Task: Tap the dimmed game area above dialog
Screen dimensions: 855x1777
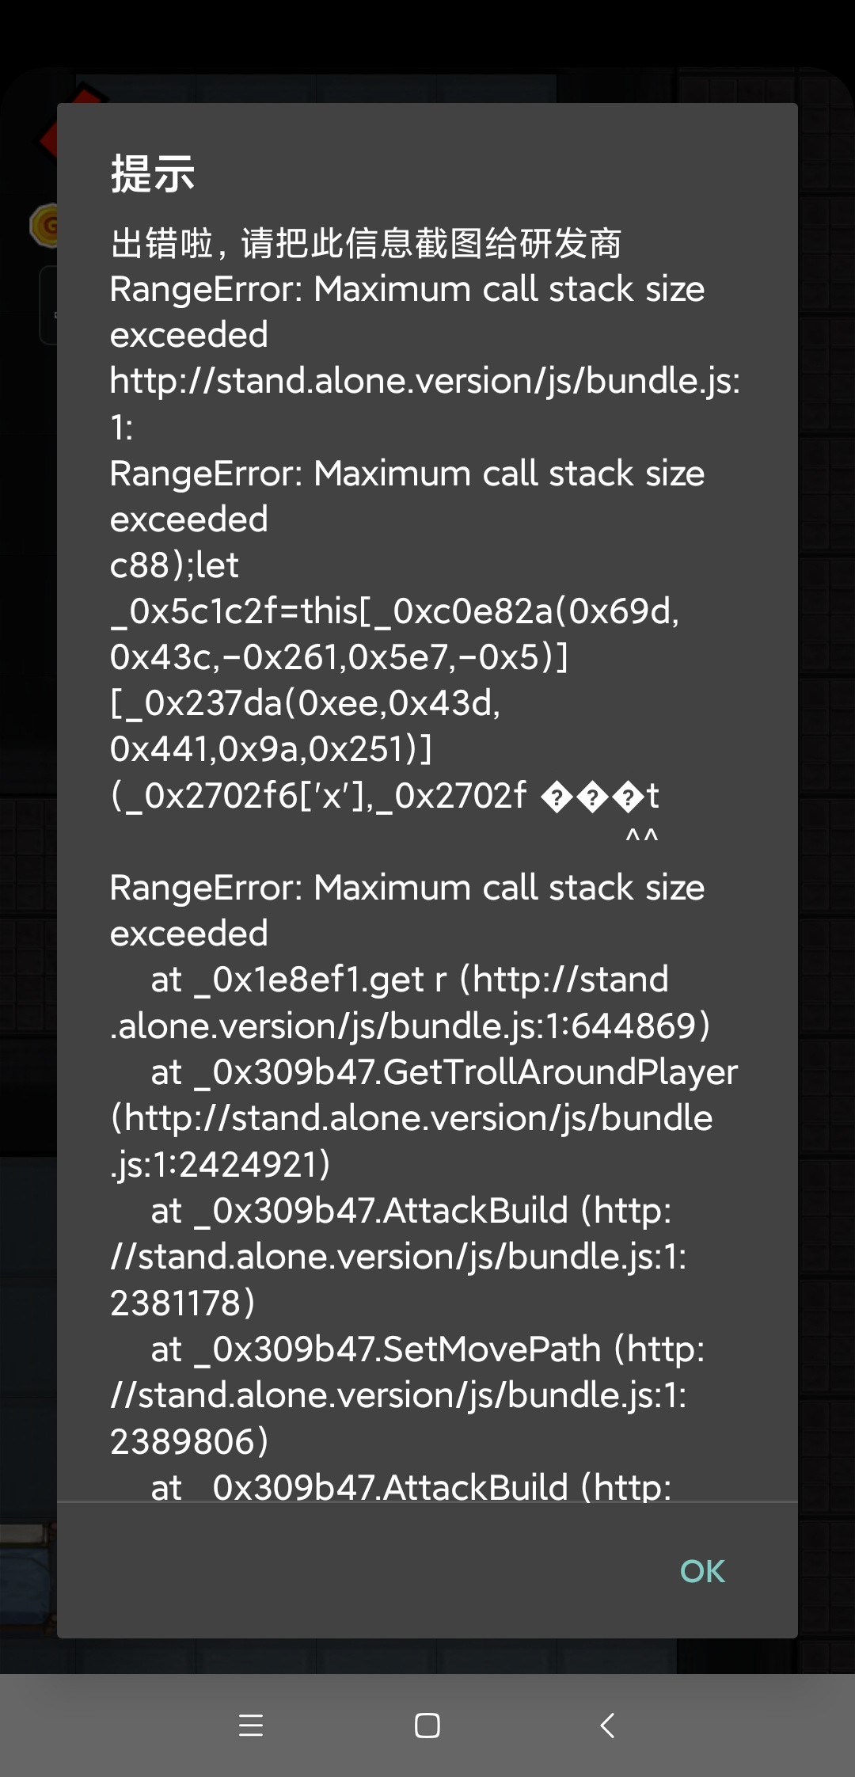Action: click(x=427, y=86)
